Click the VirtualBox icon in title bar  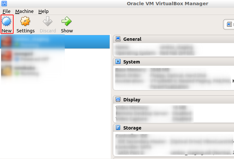pyautogui.click(x=4, y=4)
